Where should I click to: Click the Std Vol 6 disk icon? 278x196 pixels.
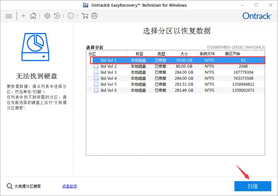tap(96, 90)
